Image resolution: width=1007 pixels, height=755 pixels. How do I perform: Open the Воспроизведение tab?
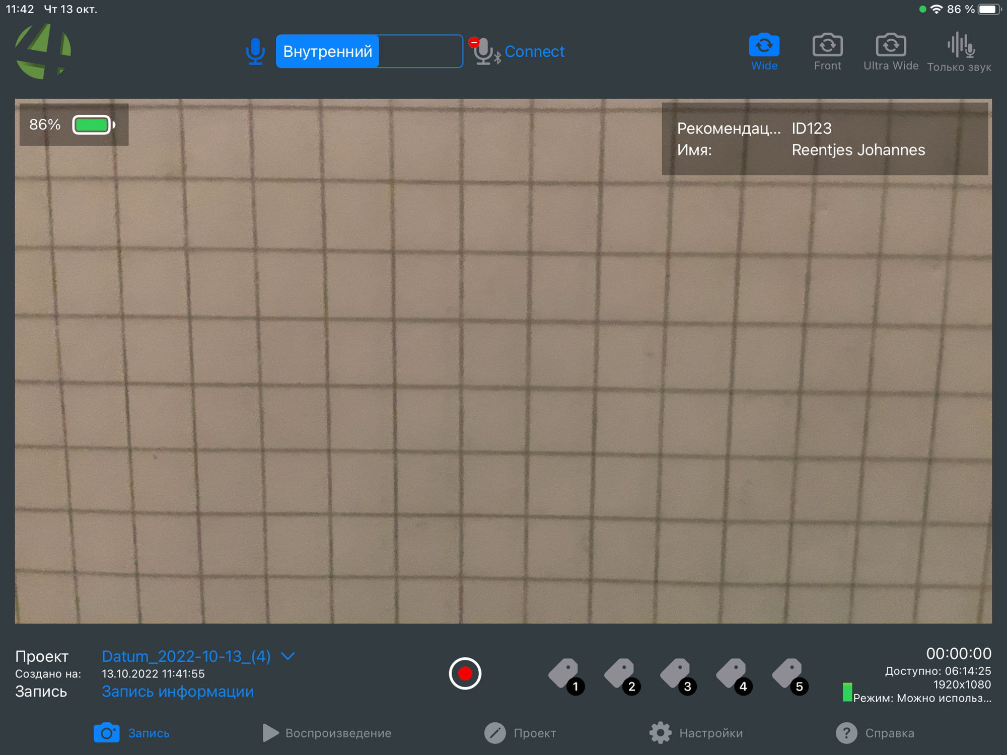pyautogui.click(x=327, y=733)
